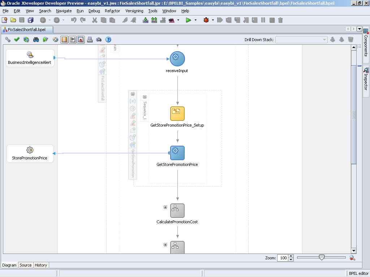The width and height of the screenshot is (370, 277).
Task: Click the Rebuild (double green arrow) icon
Action: [154, 20]
